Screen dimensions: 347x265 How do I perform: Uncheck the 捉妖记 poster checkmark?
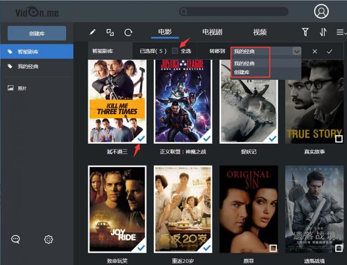tap(273, 139)
